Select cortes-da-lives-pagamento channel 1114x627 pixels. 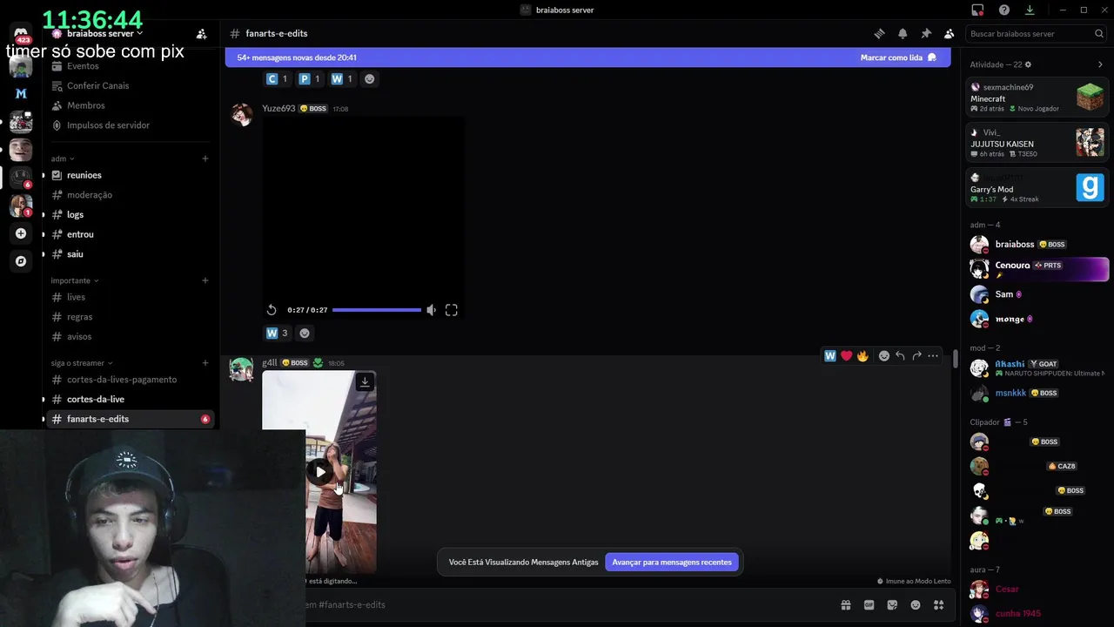pos(122,380)
